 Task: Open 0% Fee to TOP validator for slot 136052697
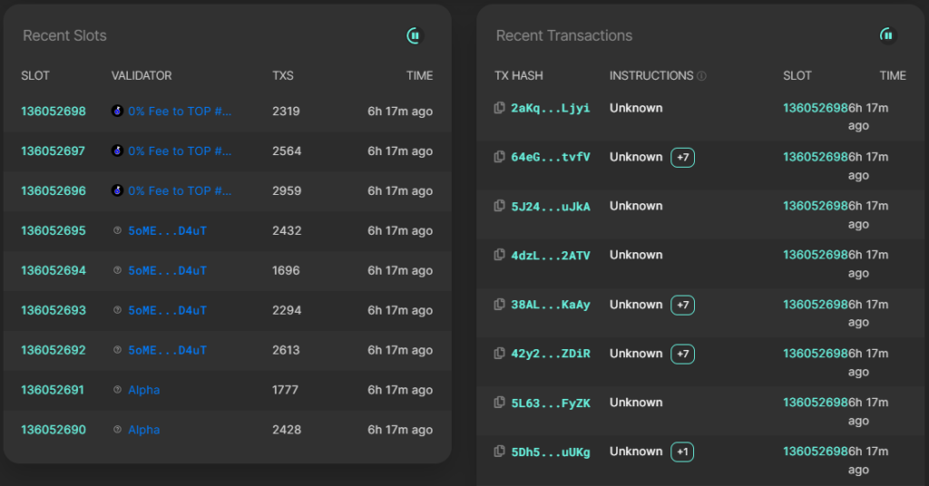tap(180, 151)
